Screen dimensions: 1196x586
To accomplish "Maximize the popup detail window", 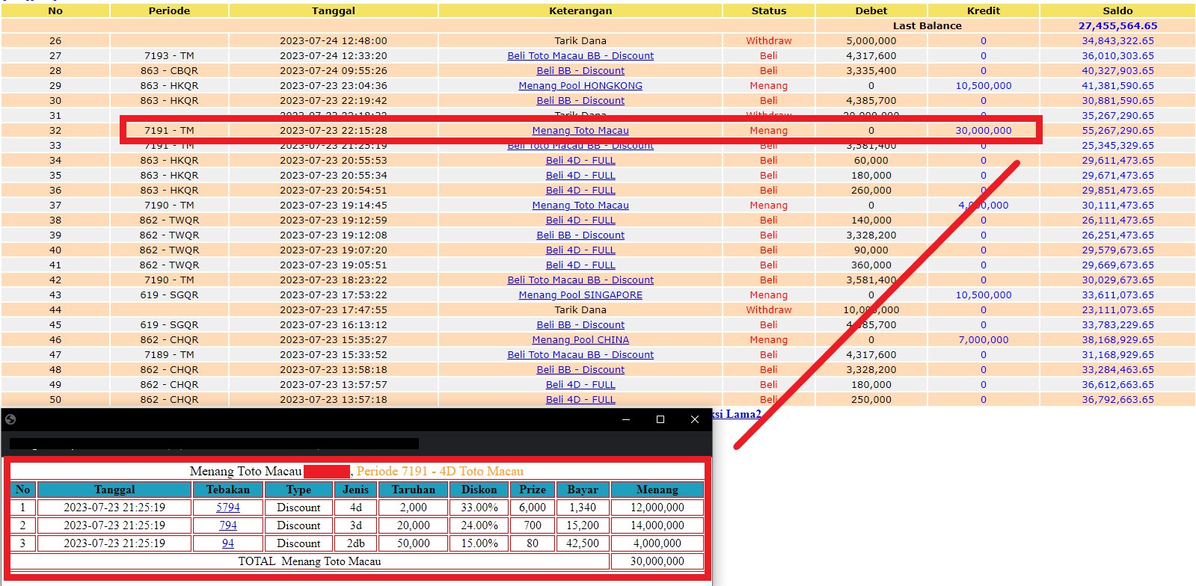I will (660, 419).
